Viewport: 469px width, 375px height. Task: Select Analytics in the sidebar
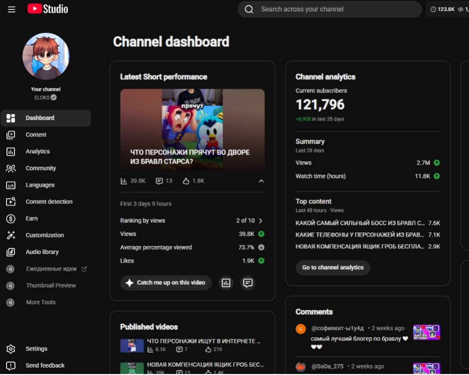pos(46,152)
